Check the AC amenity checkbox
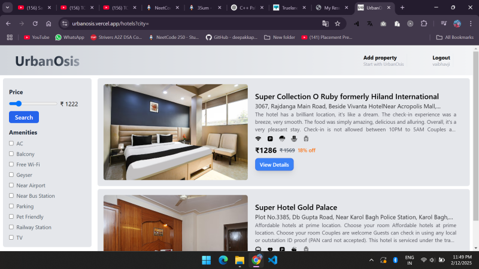Image resolution: width=479 pixels, height=269 pixels. tap(11, 143)
